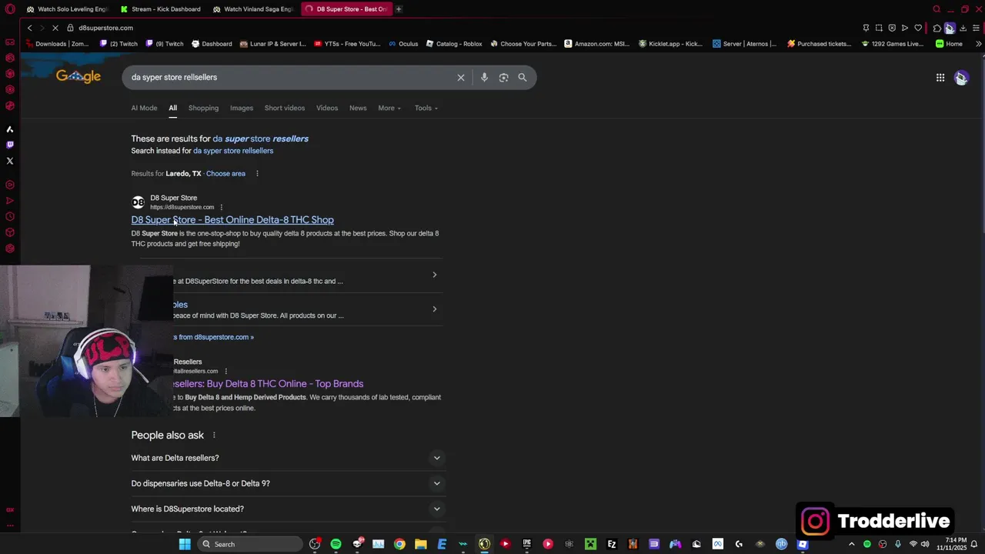Screen dimensions: 985x554
Task: Open the Opera GX main menu icon
Action: 10,9
